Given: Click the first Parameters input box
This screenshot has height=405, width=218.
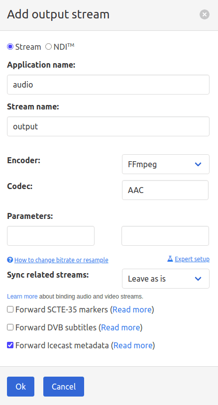Looking at the screenshot, I should [x=51, y=236].
